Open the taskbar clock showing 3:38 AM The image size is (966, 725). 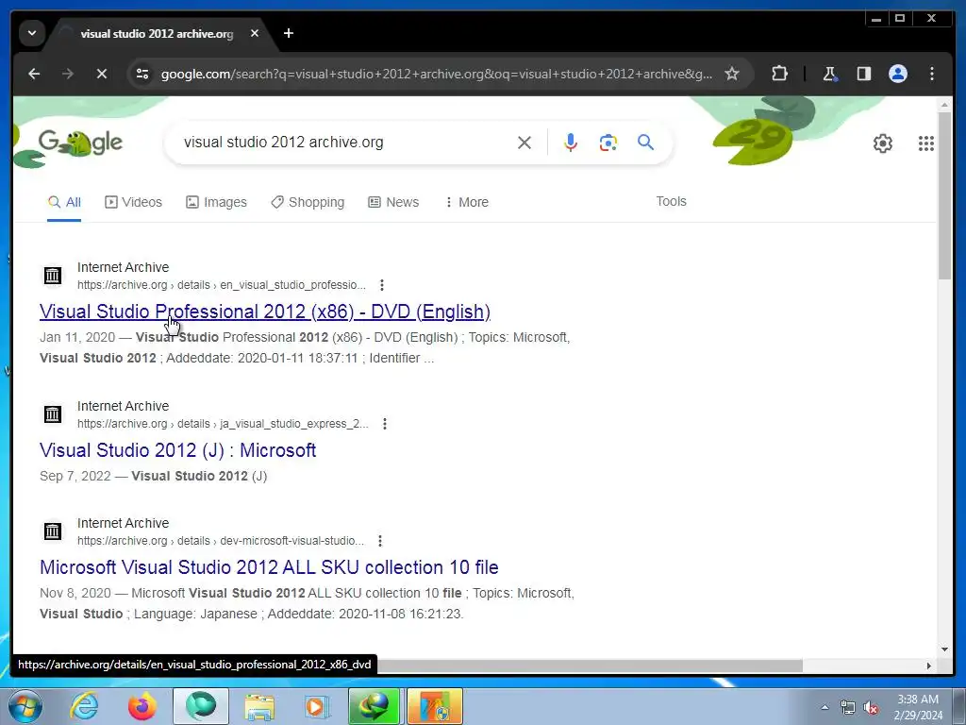click(x=918, y=707)
